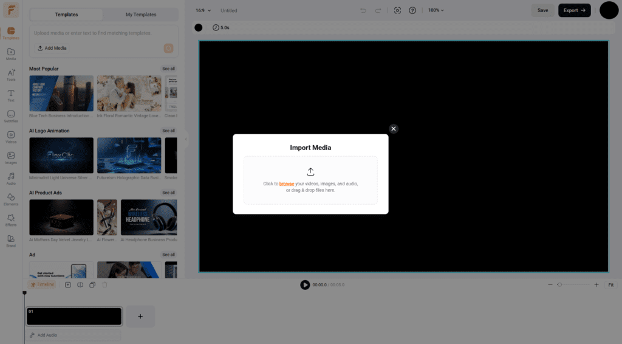Collapse the left templates panel
622x344 pixels.
(x=186, y=139)
